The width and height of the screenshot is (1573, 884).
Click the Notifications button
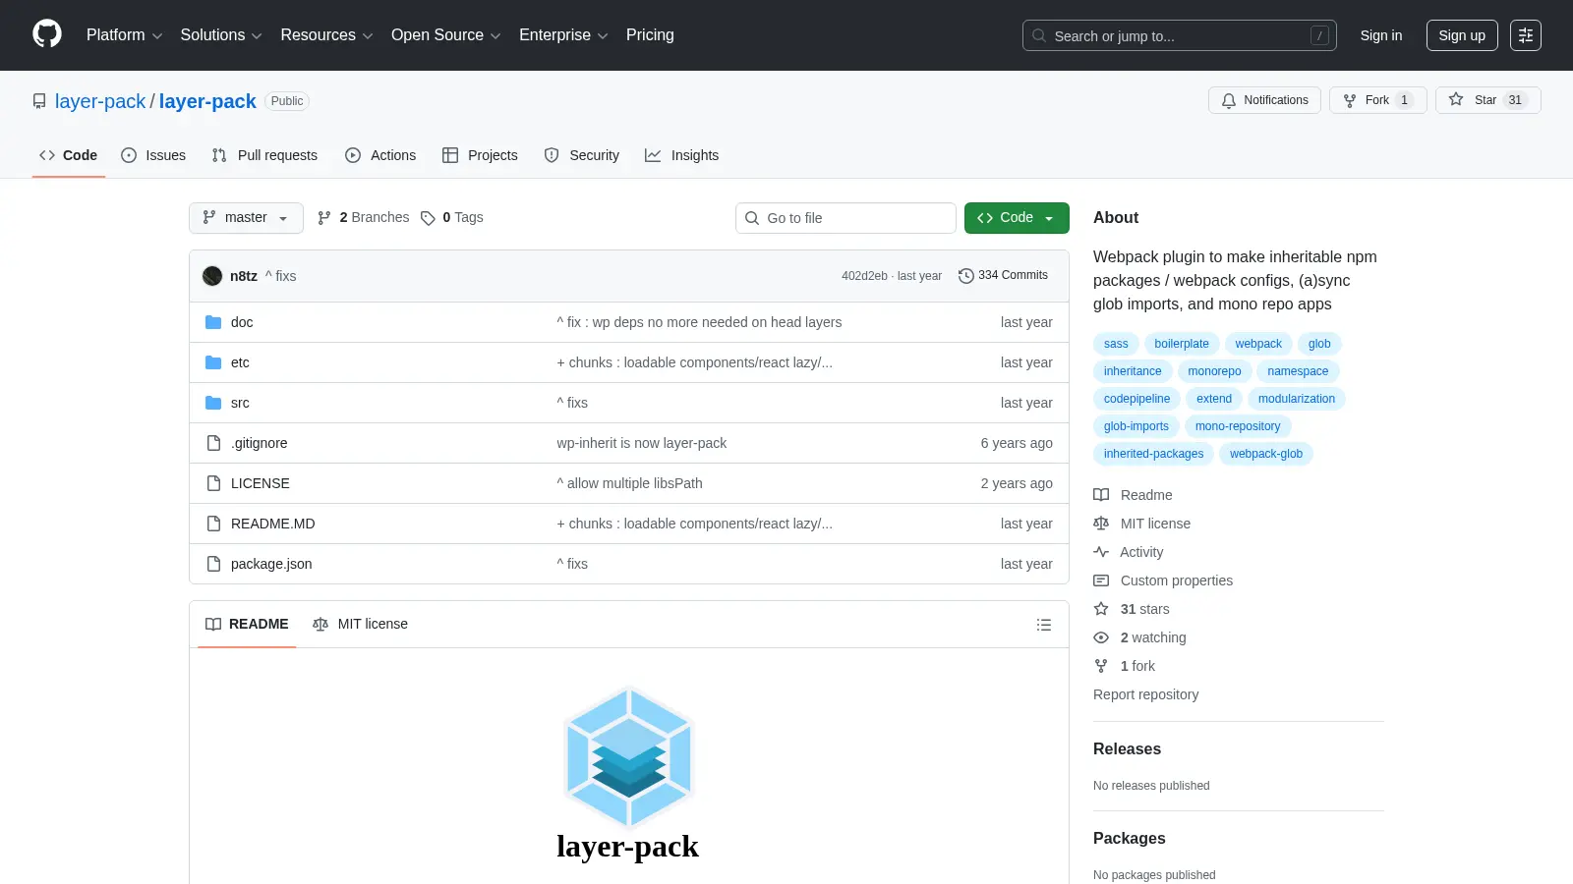tap(1264, 100)
